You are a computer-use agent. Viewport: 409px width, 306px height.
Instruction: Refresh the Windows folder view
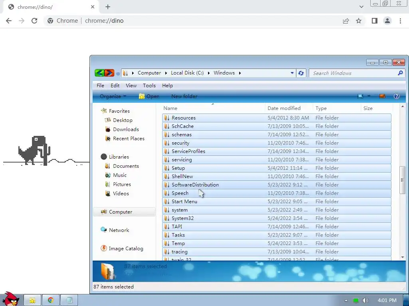[301, 73]
